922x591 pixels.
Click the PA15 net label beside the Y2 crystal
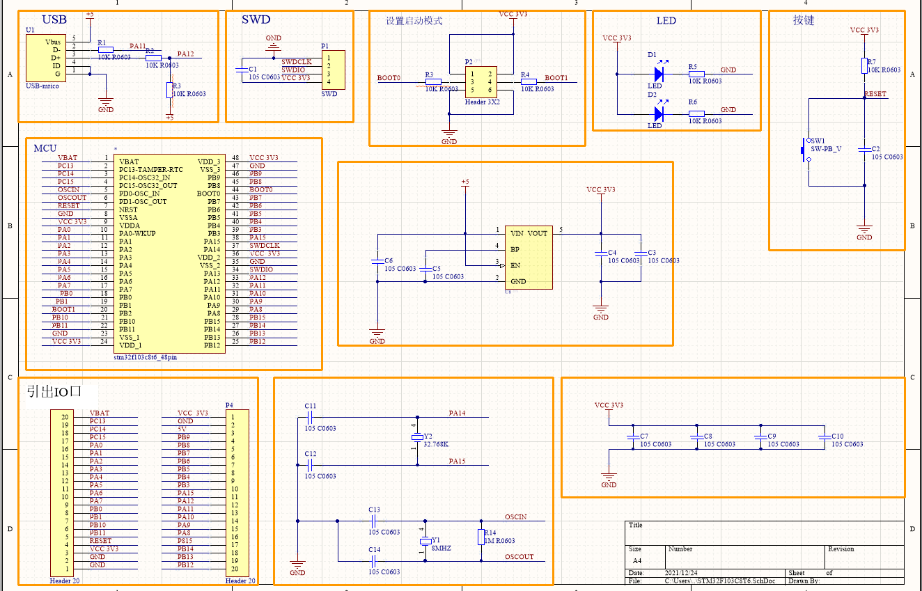coord(457,462)
